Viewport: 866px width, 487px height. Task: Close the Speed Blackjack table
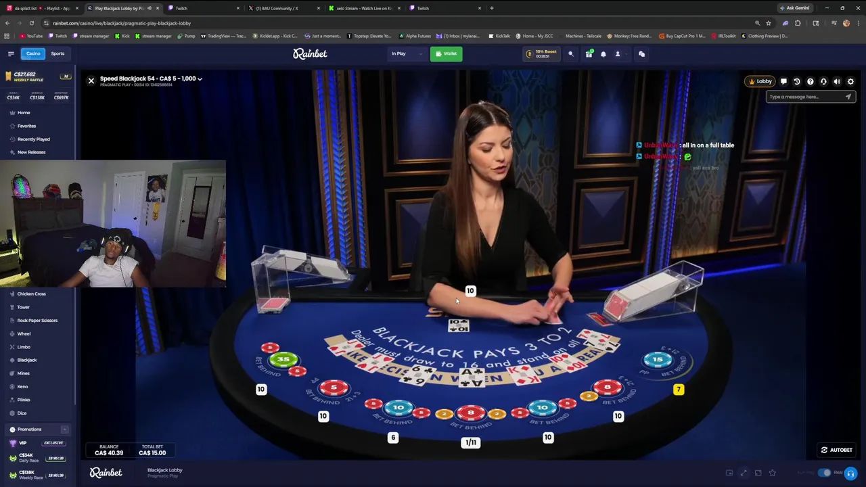click(x=91, y=80)
